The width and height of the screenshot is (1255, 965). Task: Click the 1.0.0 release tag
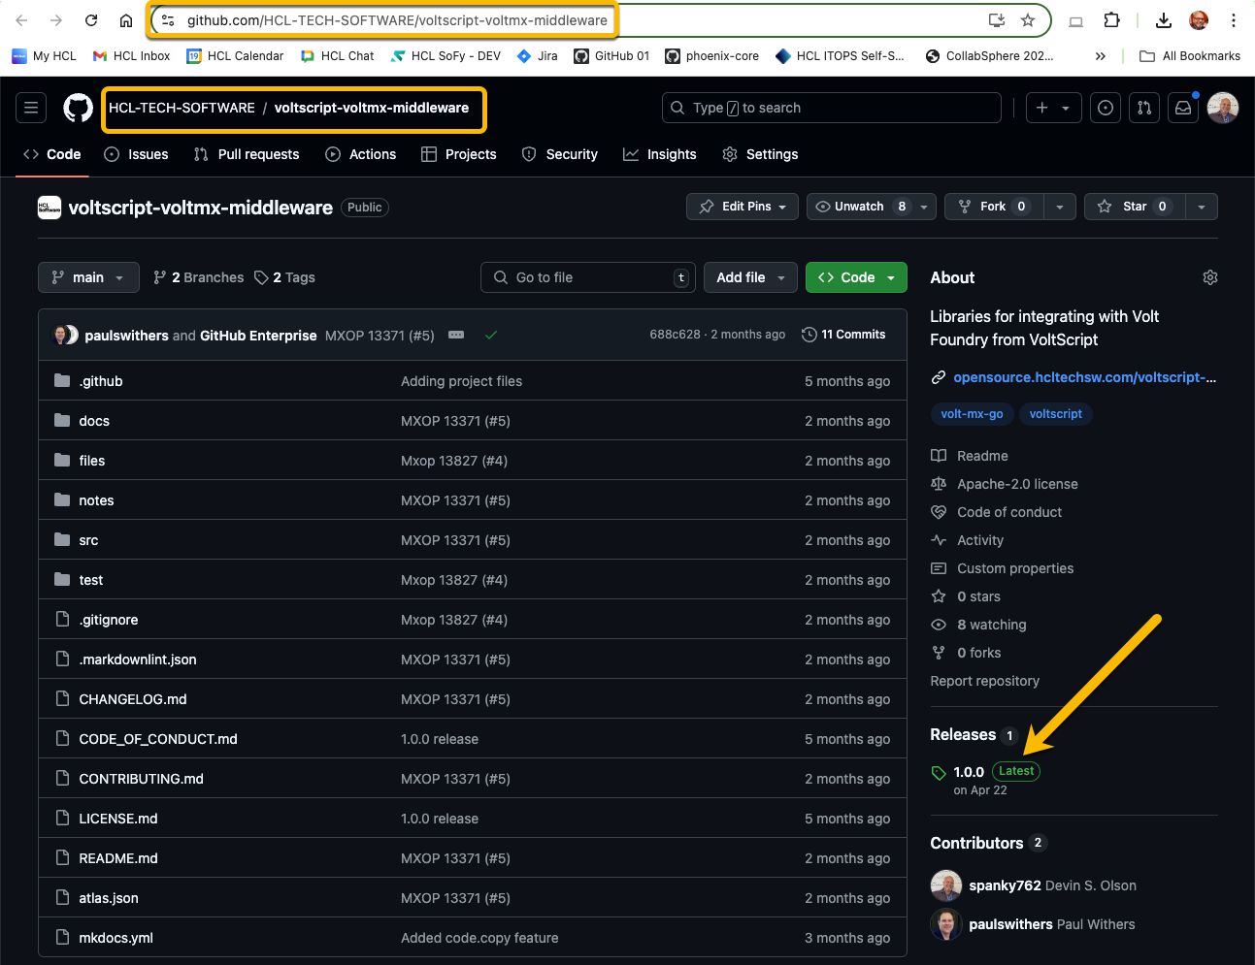point(969,772)
